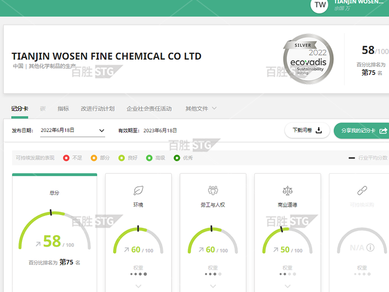This screenshot has width=389, height=292.
Task: Click the red 不足 legend marker
Action: point(66,158)
